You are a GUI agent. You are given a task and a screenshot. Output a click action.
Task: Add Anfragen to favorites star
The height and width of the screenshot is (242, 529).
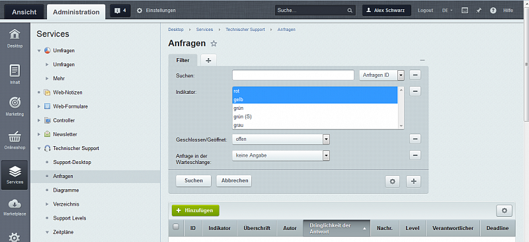click(x=214, y=44)
